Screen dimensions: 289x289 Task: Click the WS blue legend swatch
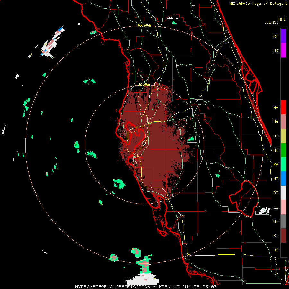click(x=284, y=179)
